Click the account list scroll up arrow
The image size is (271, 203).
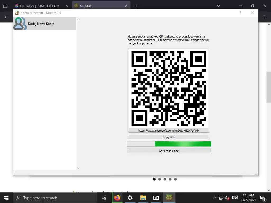pyautogui.click(x=78, y=19)
